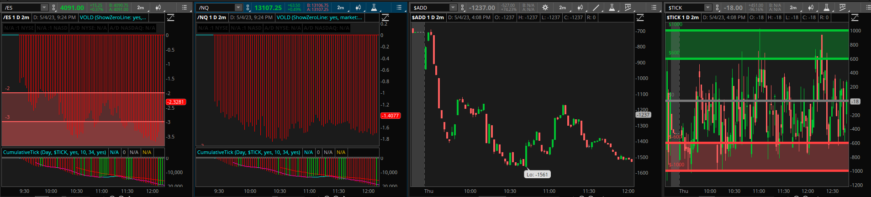The width and height of the screenshot is (871, 197).
Task: Expand the /ES symbol dropdown
Action: pyautogui.click(x=44, y=7)
